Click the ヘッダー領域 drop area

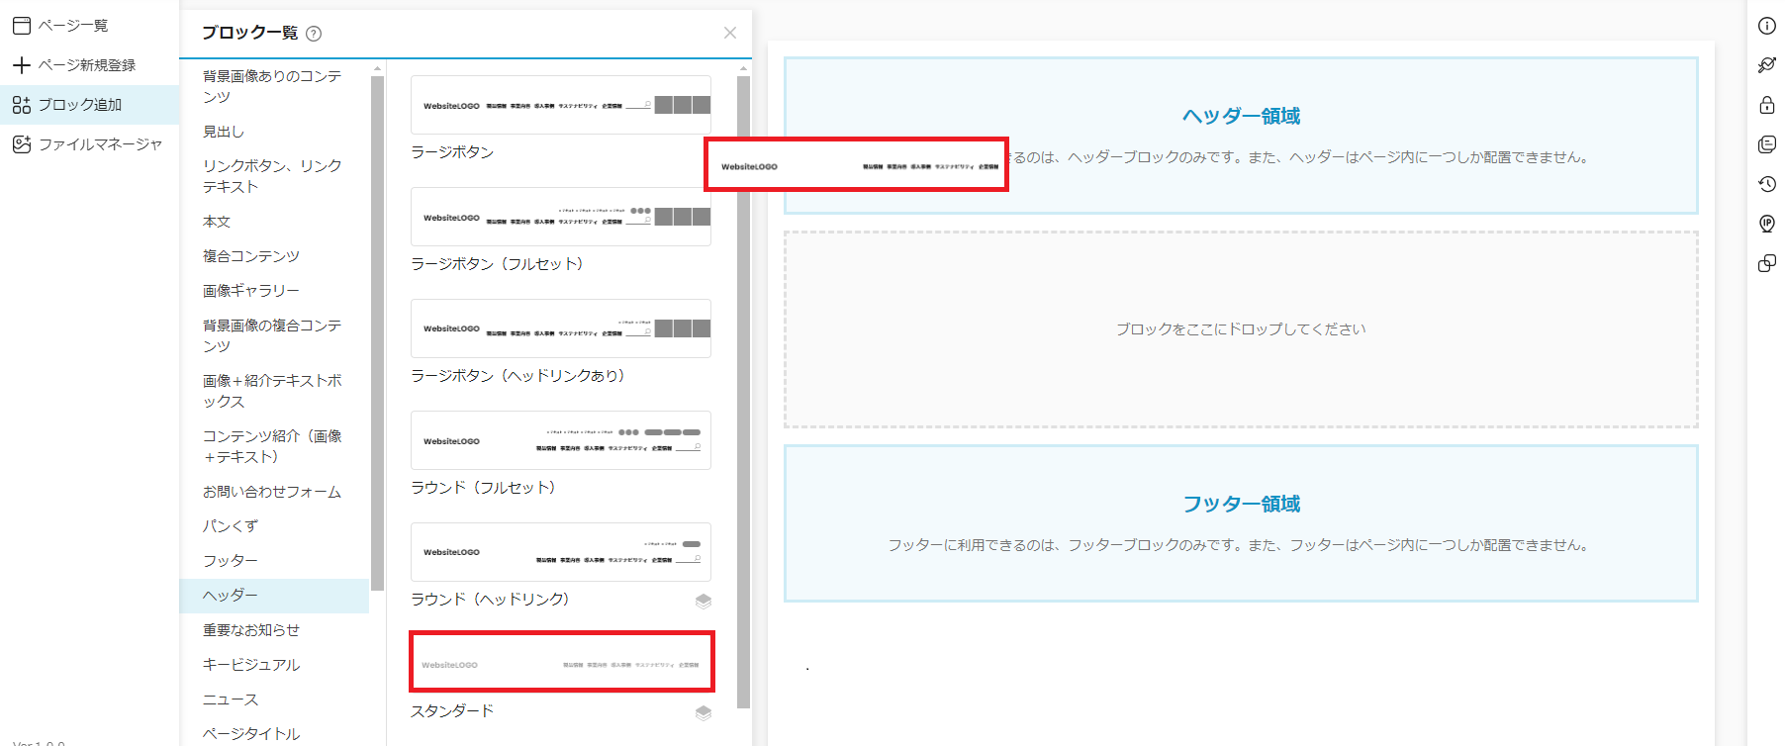point(1241,136)
